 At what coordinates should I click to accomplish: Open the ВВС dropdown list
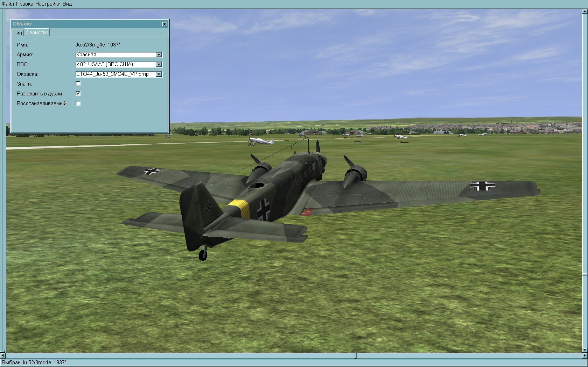159,64
